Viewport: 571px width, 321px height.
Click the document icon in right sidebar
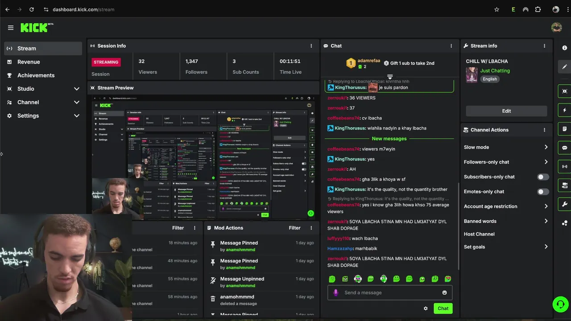tap(565, 129)
